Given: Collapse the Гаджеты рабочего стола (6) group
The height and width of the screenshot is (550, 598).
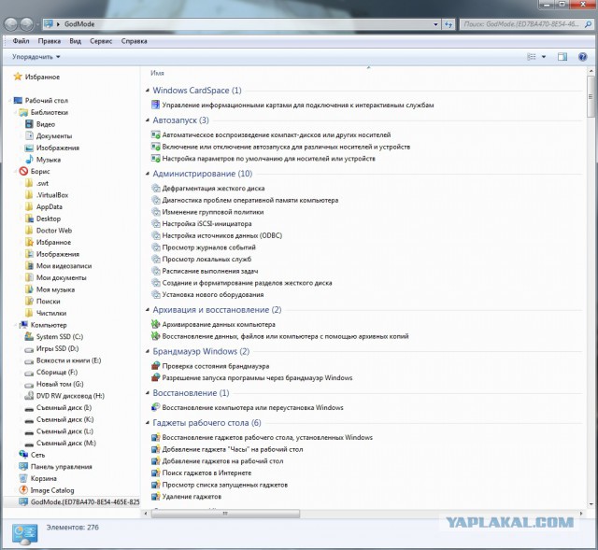Looking at the screenshot, I should pos(148,422).
